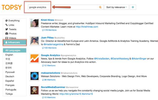This screenshot has height=100, width=158.
Task: Open Google Analytics name link
Action: 51,55
